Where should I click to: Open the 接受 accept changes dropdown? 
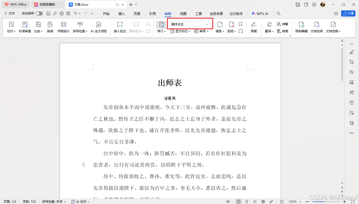pyautogui.click(x=220, y=27)
